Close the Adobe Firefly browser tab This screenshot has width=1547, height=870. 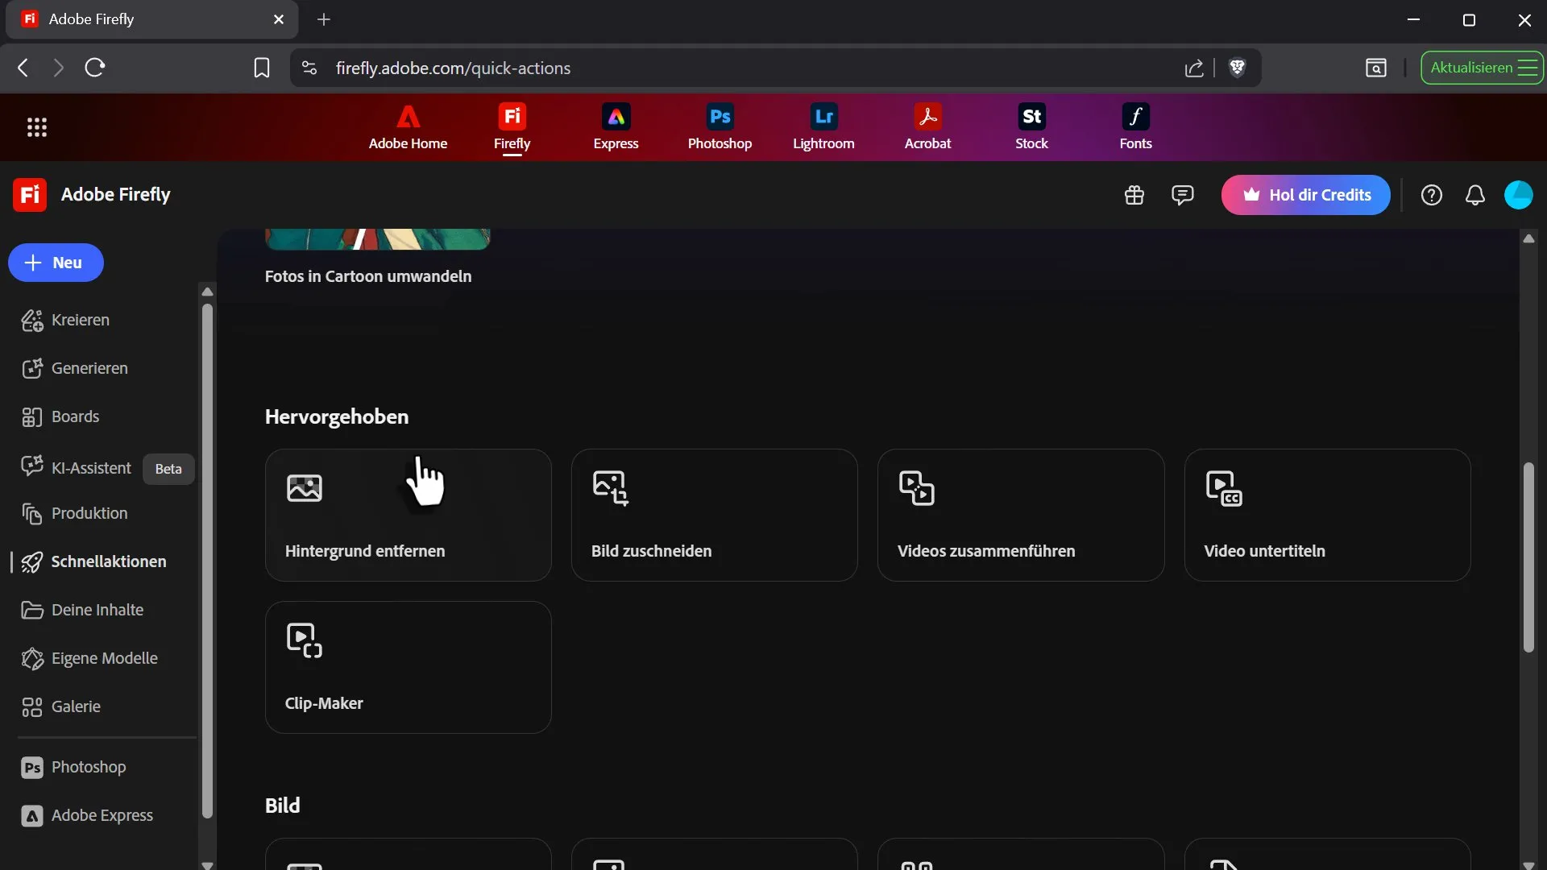(x=279, y=19)
